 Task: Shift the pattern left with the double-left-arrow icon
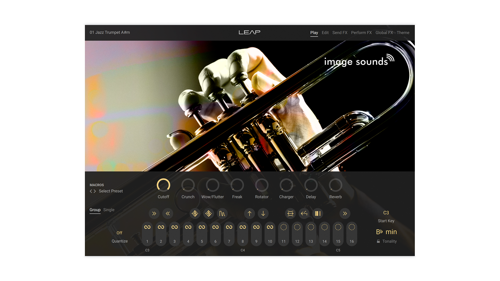tap(168, 213)
